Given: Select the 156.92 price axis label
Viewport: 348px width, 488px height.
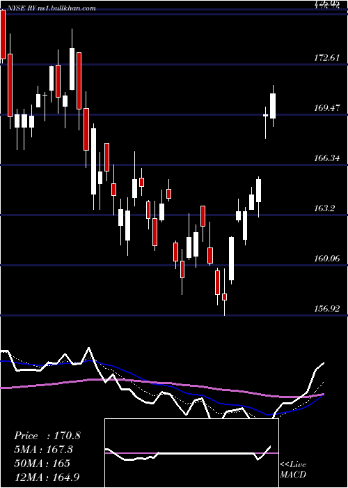Looking at the screenshot, I should point(326,308).
